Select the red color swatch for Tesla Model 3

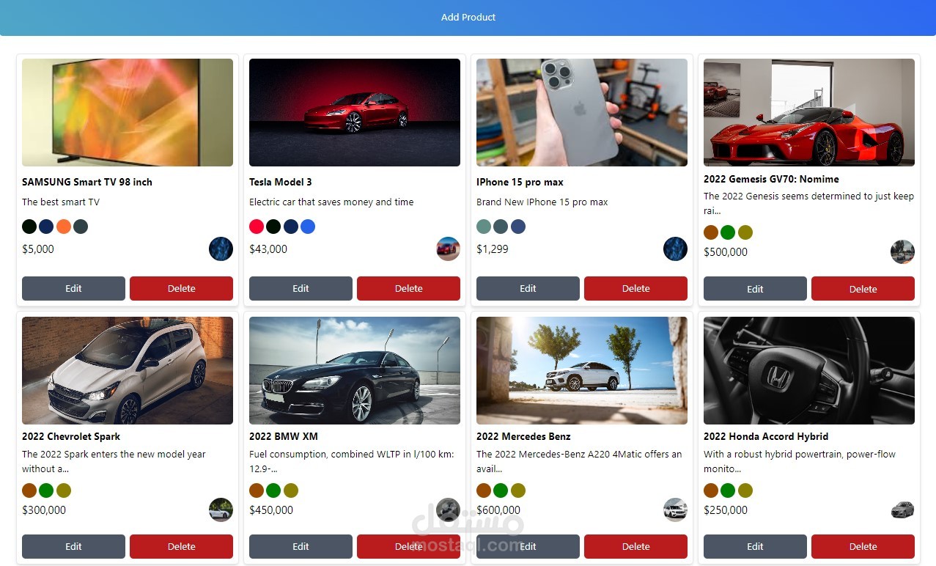pyautogui.click(x=256, y=227)
